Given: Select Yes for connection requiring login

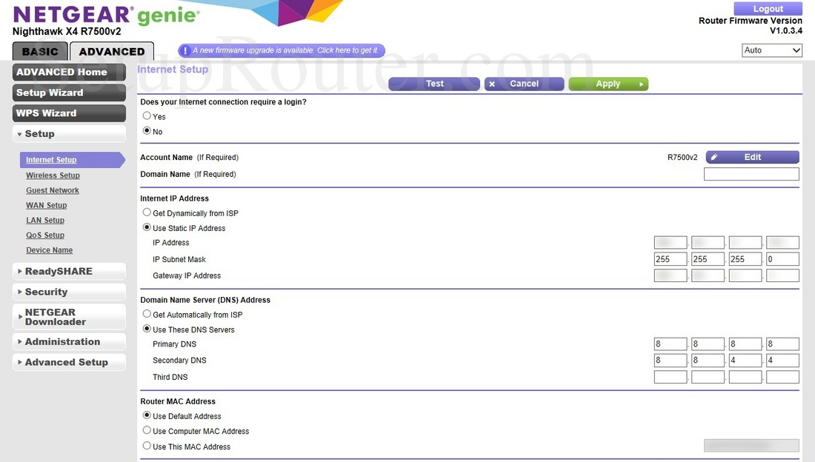Looking at the screenshot, I should [x=147, y=115].
